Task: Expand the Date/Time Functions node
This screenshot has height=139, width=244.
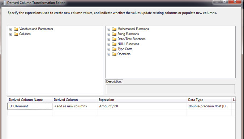Action: (x=109, y=39)
